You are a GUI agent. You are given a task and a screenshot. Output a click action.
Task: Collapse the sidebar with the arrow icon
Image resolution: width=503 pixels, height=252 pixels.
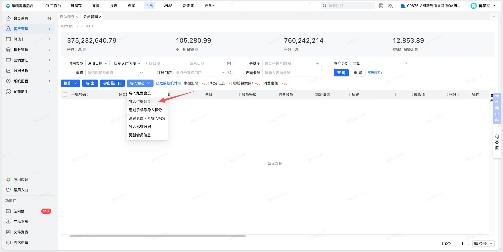click(x=49, y=18)
